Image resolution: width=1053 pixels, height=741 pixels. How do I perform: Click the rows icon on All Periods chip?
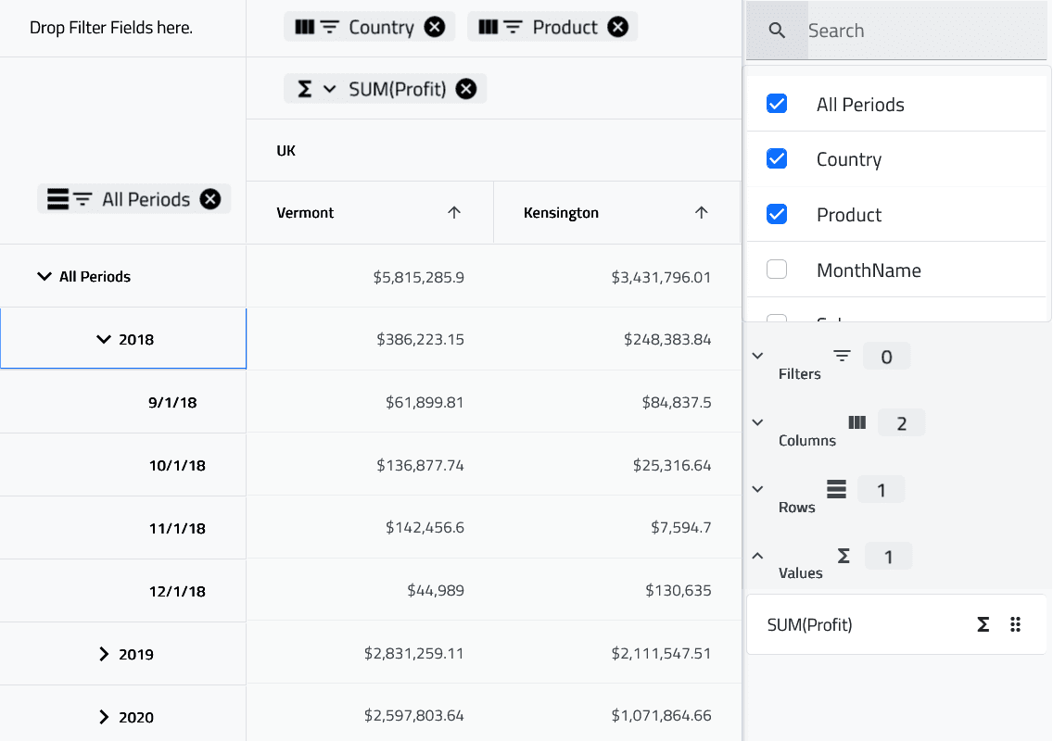(x=57, y=199)
